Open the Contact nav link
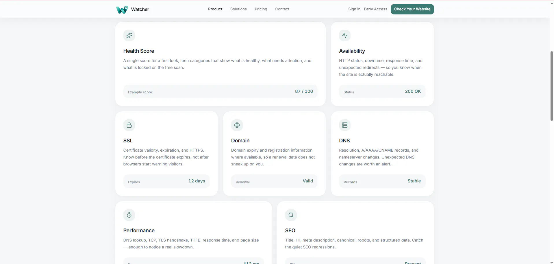This screenshot has width=554, height=264. [x=282, y=9]
